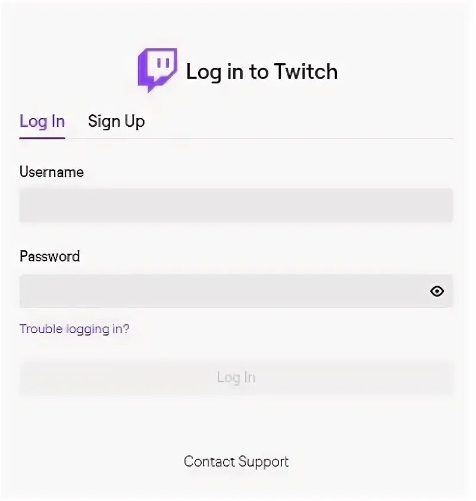The width and height of the screenshot is (476, 501).
Task: Open the Trouble logging in? link
Action: tap(74, 329)
